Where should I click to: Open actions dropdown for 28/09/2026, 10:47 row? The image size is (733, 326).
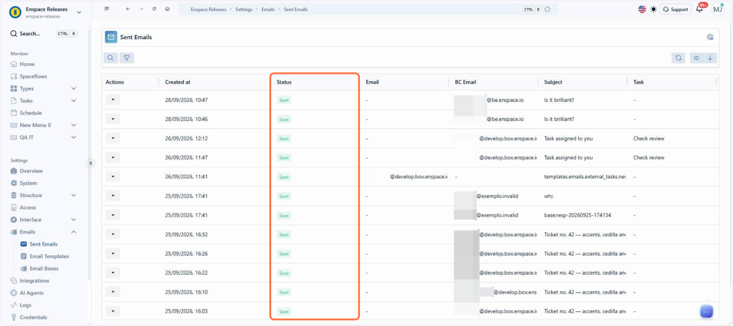(x=113, y=100)
